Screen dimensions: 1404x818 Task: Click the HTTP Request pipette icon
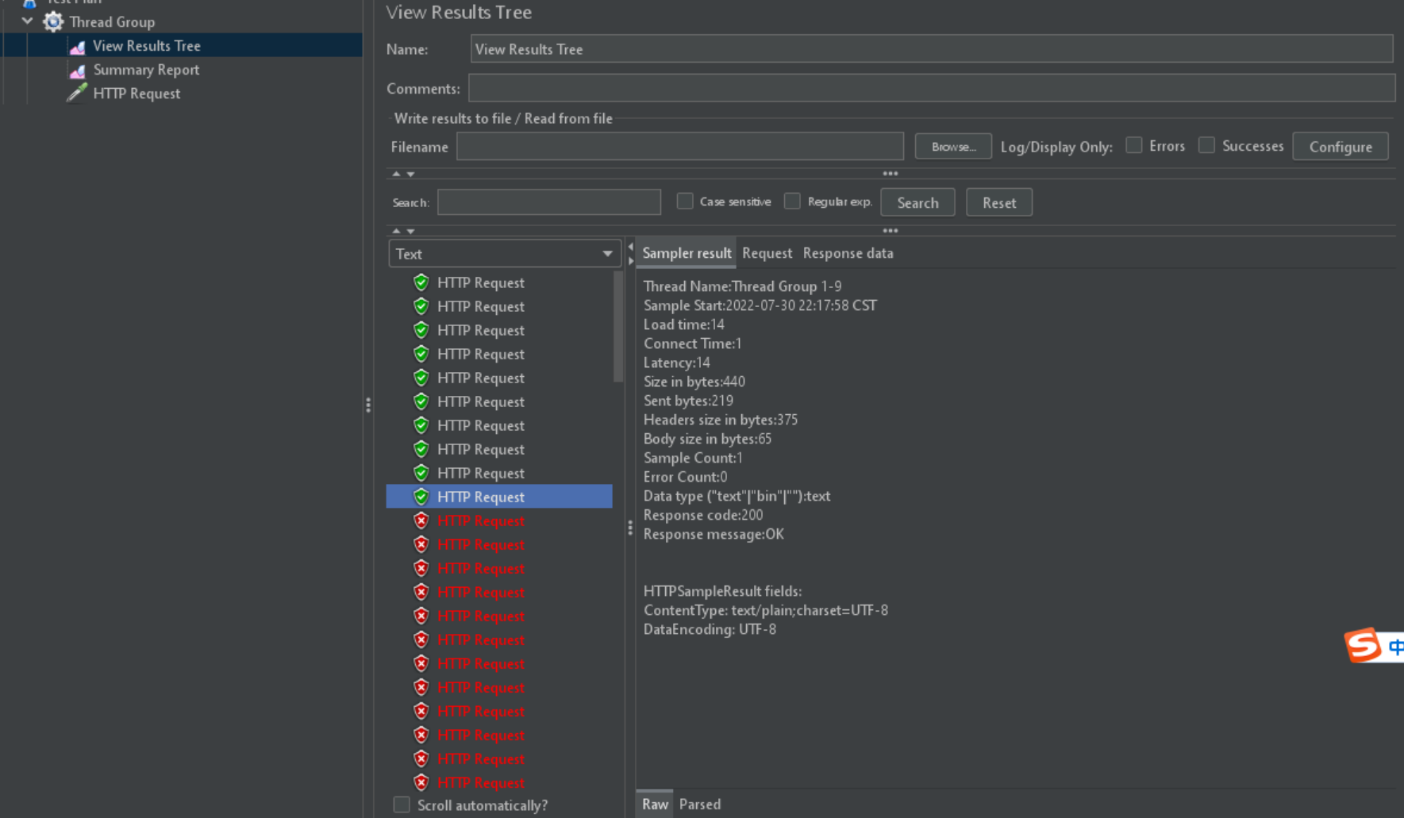(x=77, y=94)
